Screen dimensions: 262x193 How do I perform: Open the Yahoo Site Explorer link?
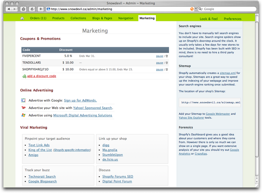tap(191, 118)
